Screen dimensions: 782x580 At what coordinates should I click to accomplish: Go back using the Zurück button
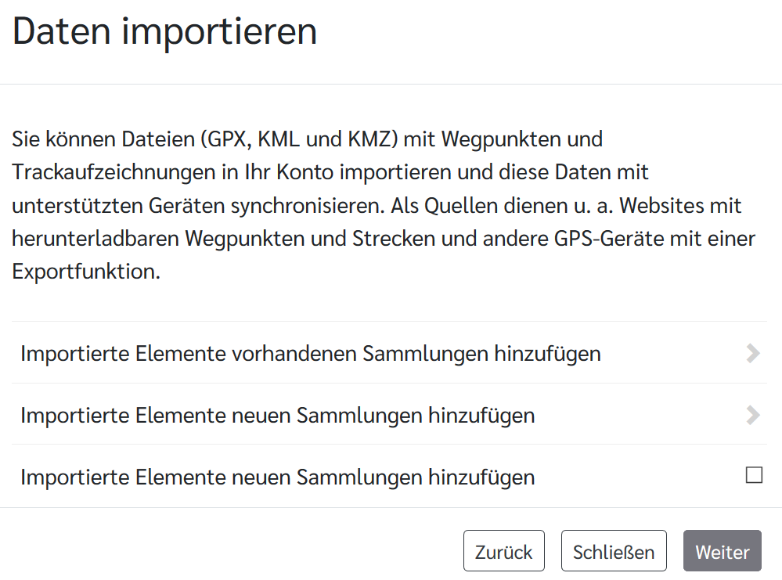coord(503,551)
